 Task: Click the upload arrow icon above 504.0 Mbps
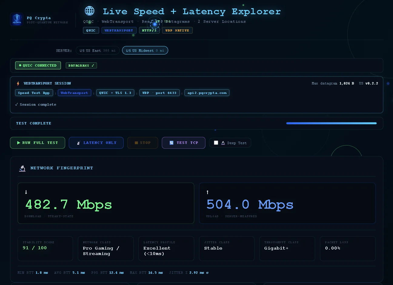(x=208, y=192)
